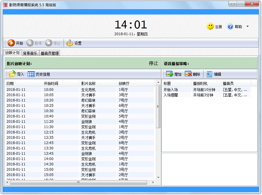
Task: Click the Edit (编辑) strategy icon
Action: pos(210,74)
